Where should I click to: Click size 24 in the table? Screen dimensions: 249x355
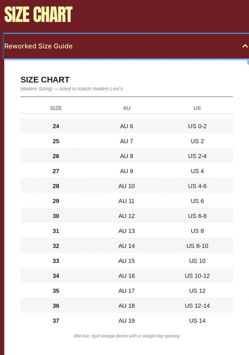click(56, 126)
